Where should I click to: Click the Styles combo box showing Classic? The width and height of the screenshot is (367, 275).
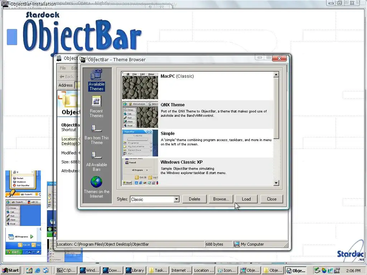pos(155,199)
